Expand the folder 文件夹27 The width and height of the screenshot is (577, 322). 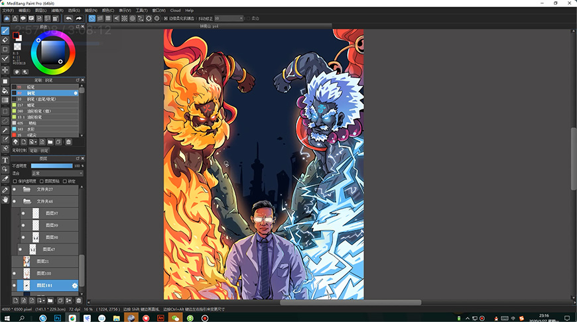27,189
